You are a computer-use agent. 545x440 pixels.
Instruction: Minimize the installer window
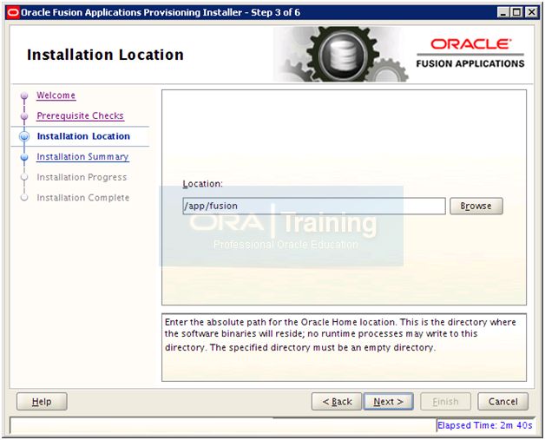[x=502, y=12]
